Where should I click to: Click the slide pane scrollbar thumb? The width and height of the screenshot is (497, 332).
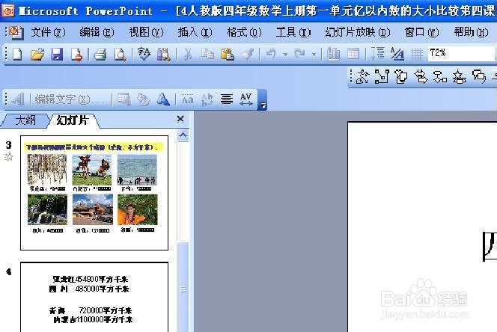point(183,287)
